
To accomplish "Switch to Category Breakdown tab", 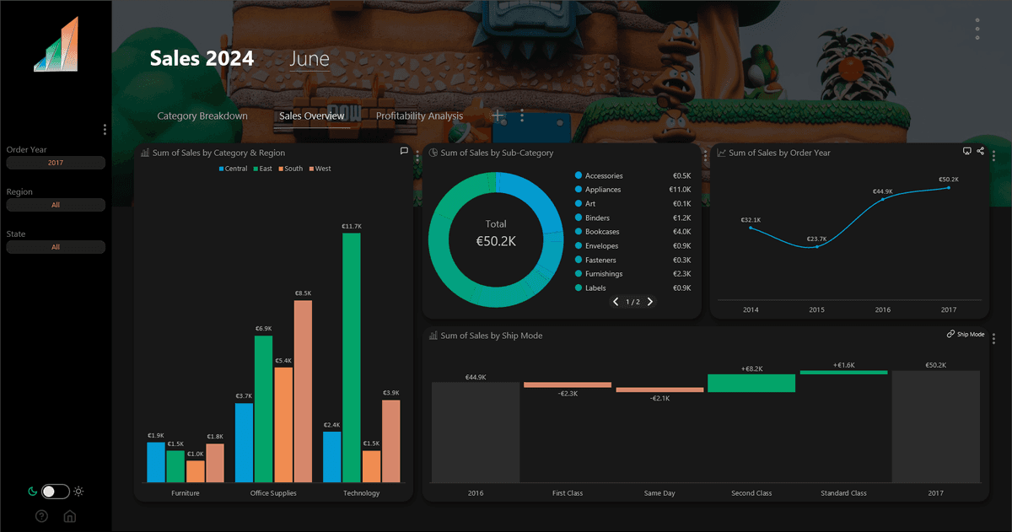I will (202, 116).
